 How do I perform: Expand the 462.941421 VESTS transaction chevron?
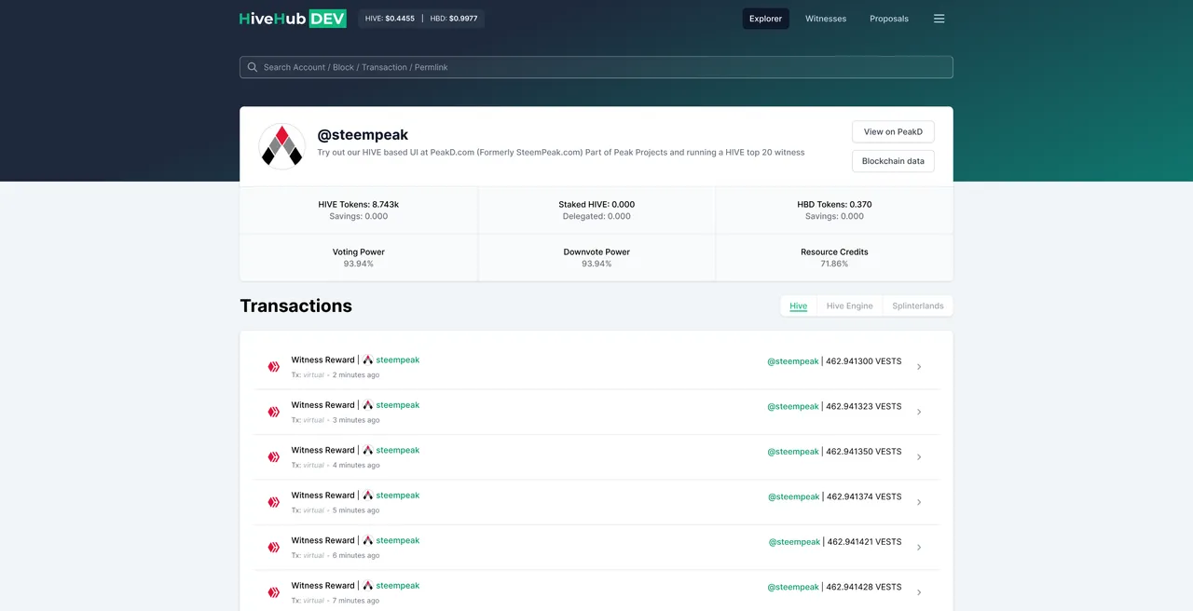tap(919, 548)
